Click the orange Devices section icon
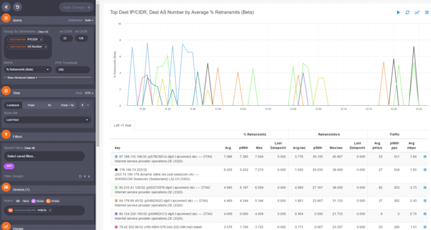 point(6,187)
